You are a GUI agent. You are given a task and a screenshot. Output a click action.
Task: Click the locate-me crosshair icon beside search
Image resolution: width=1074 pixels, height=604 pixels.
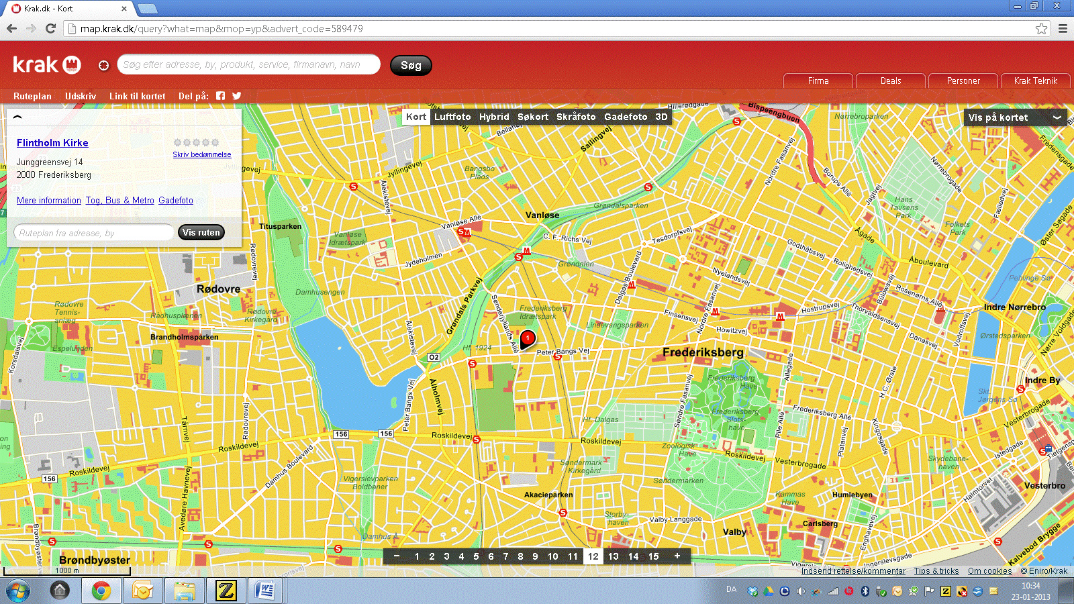(x=103, y=65)
